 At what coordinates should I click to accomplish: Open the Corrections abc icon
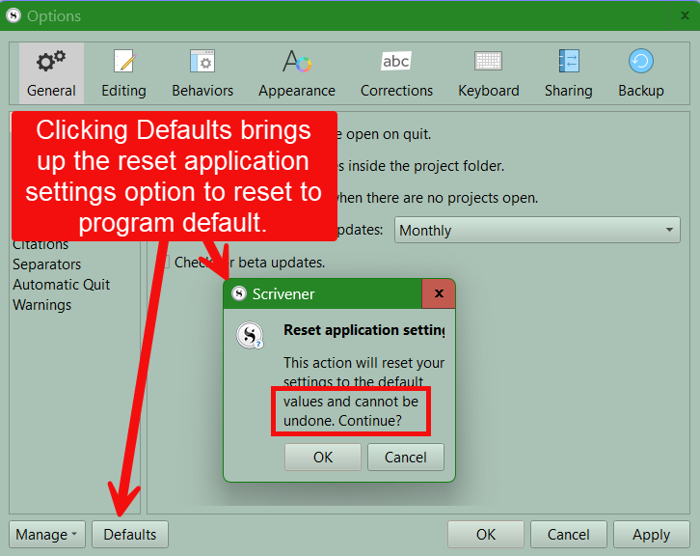396,63
